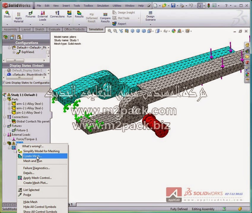Click the Print icon
252x213 pixels.
[182, 6]
